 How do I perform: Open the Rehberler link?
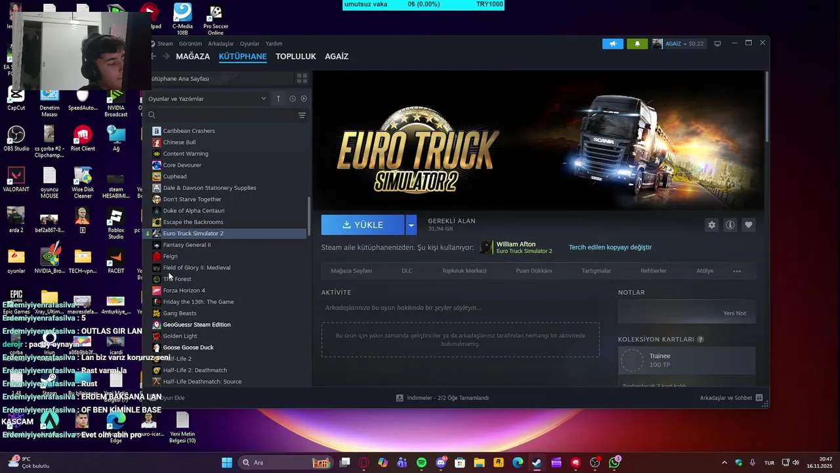click(x=654, y=271)
